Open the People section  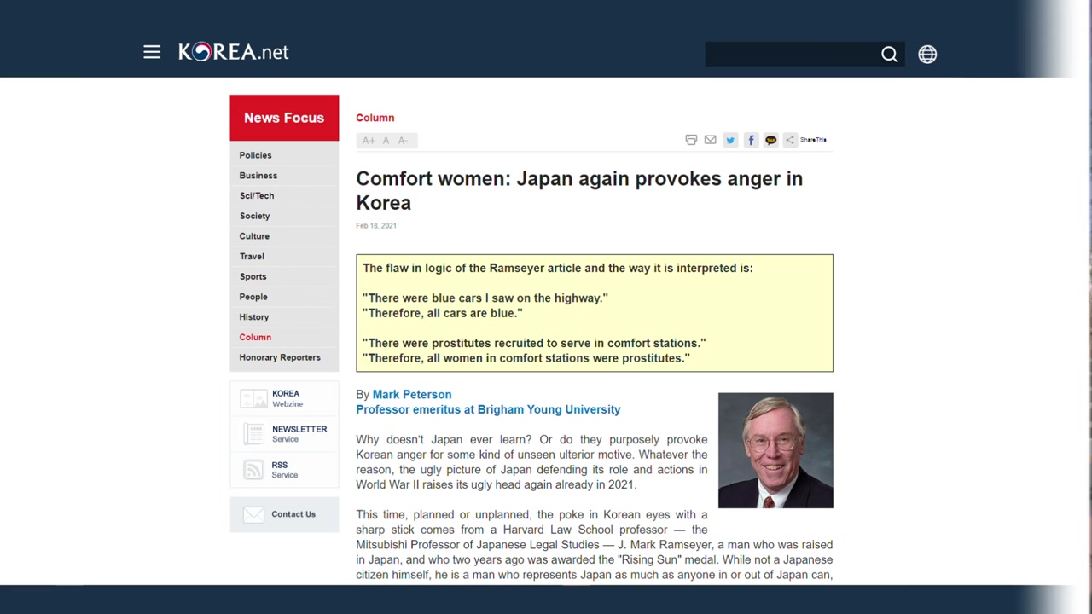click(253, 297)
